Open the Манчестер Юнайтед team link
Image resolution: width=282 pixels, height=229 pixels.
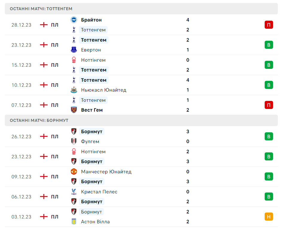pos(106,172)
